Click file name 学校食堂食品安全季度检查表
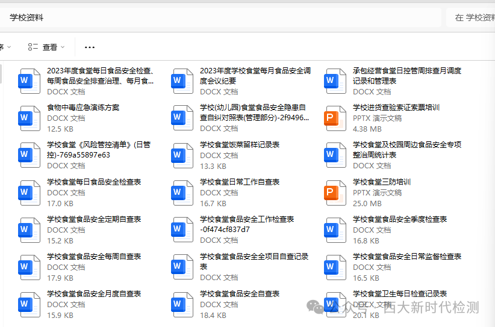Viewport: 495px width, 327px height. tap(400, 219)
